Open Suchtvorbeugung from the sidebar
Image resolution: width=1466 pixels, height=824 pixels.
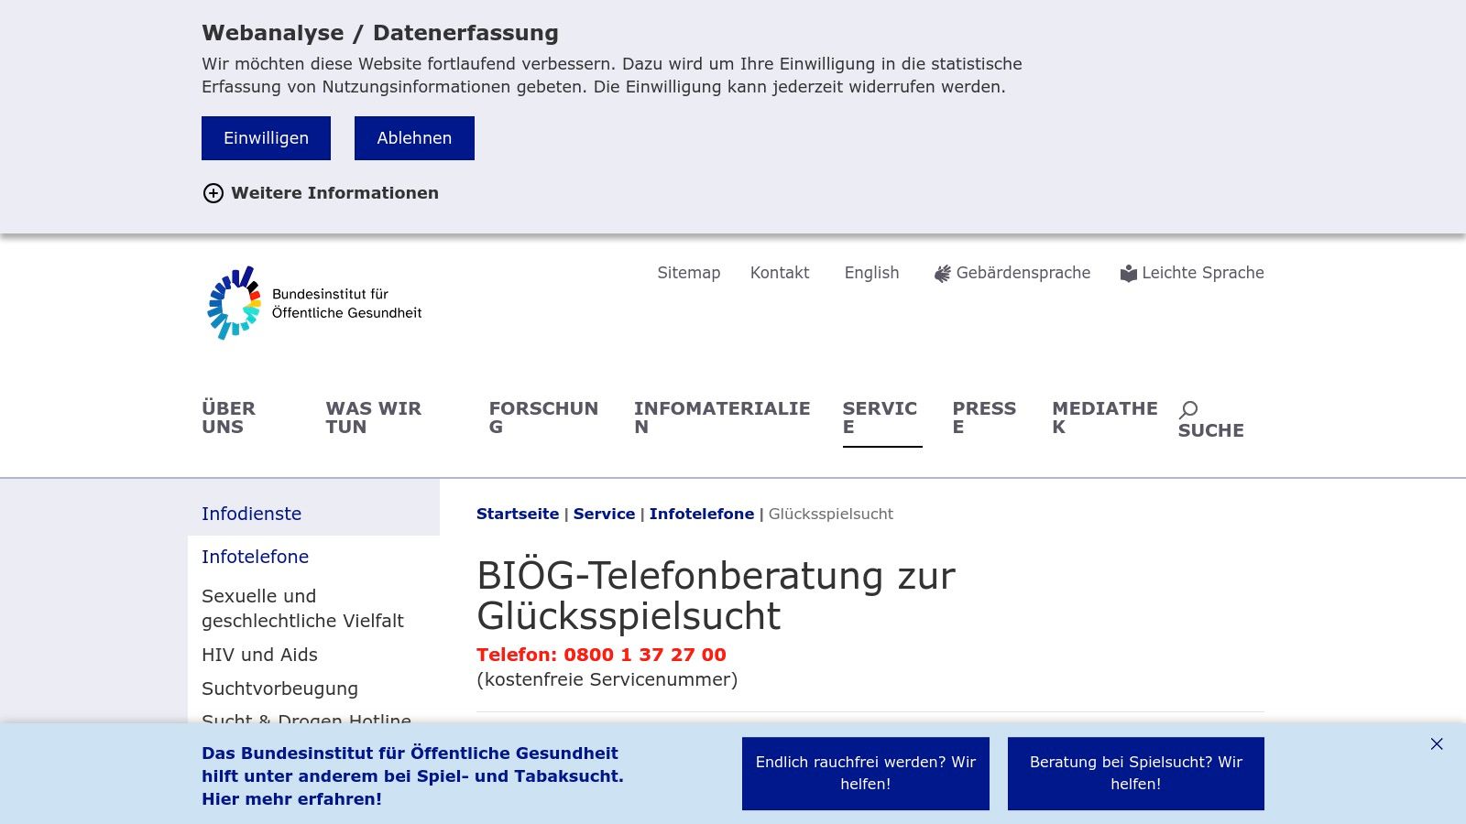[x=279, y=688]
